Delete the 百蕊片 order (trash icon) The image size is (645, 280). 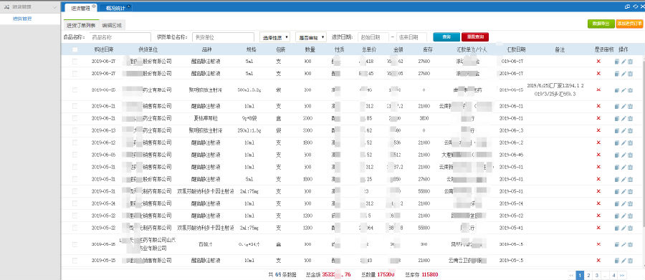[x=630, y=244]
